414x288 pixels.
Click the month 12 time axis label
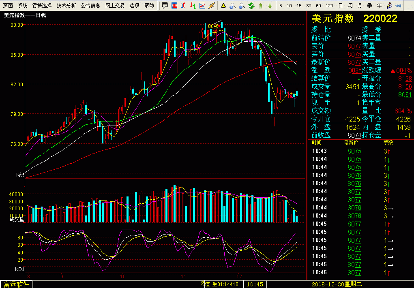click(239, 277)
